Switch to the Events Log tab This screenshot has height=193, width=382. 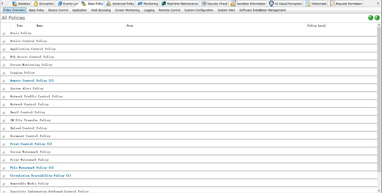click(68, 4)
